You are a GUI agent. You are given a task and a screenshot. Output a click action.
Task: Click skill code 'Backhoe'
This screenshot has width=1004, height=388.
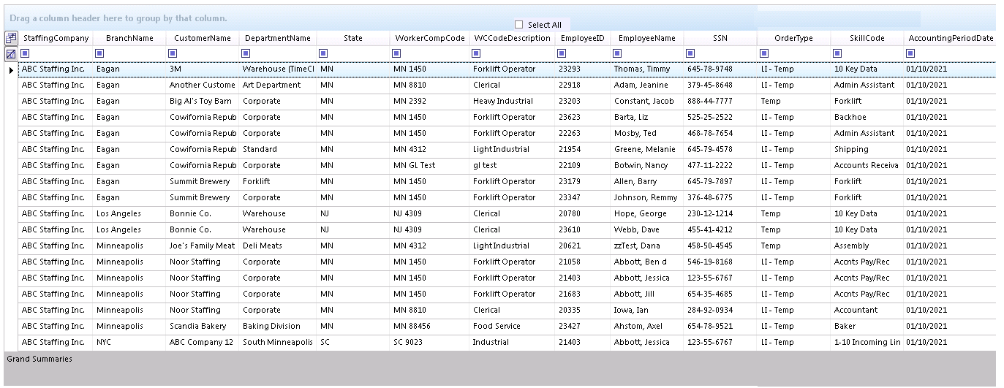coord(867,118)
